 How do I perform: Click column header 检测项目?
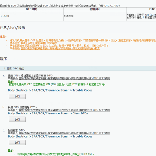95,9
